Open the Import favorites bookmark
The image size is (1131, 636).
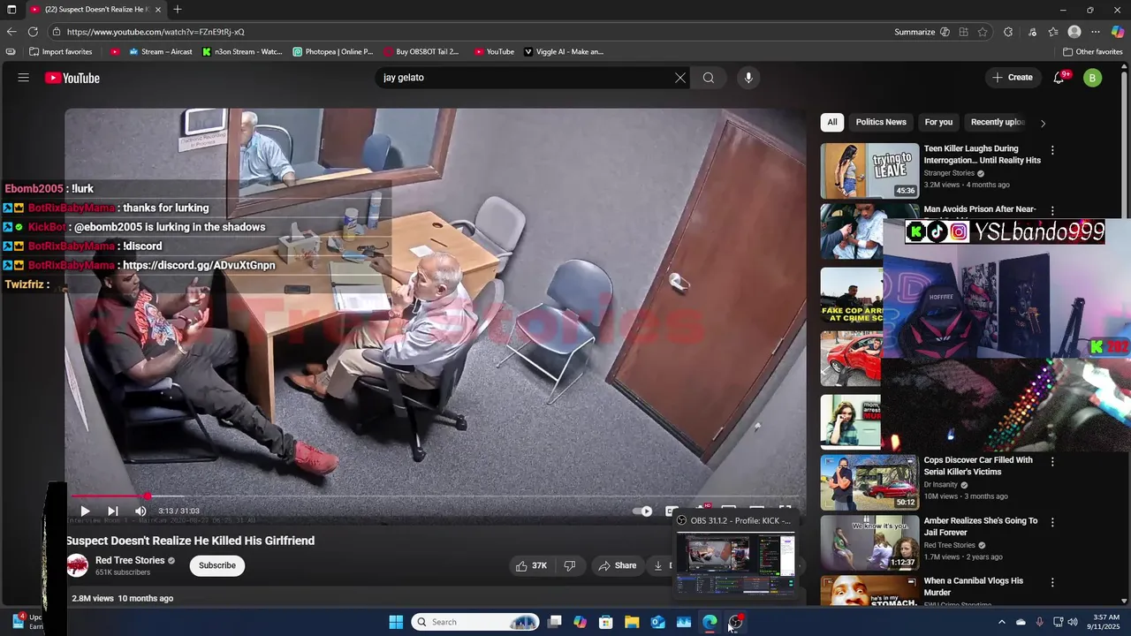(x=60, y=52)
